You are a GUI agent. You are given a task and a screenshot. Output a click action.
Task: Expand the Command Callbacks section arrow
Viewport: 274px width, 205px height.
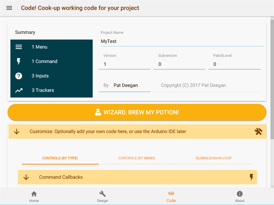point(26,177)
